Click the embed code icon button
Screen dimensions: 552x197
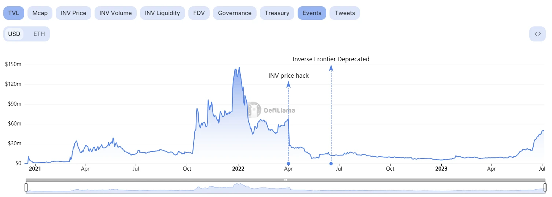[x=537, y=34]
